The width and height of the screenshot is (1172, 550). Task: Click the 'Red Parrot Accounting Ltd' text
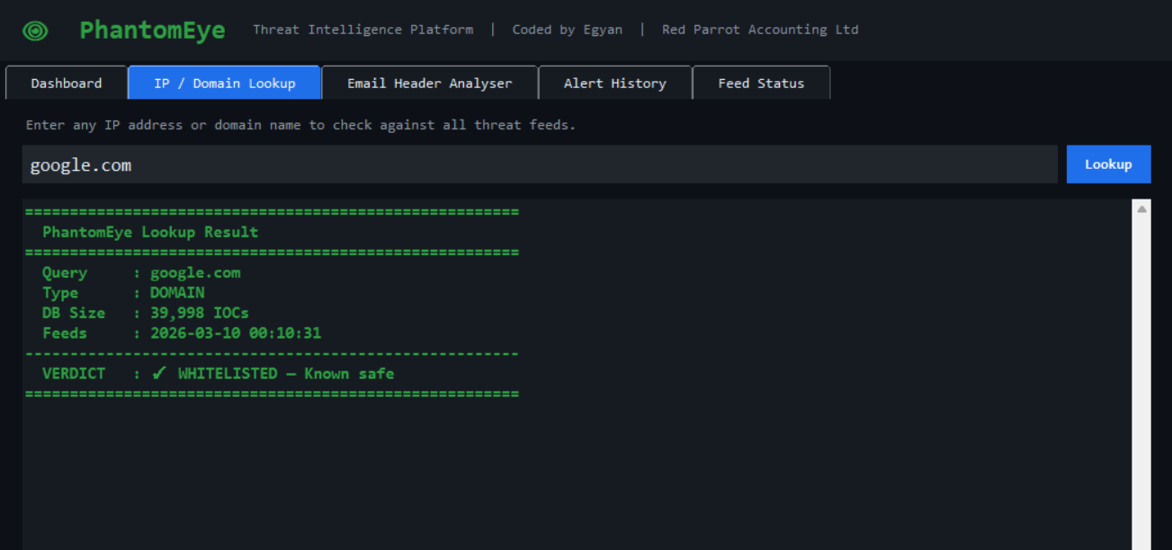(760, 30)
